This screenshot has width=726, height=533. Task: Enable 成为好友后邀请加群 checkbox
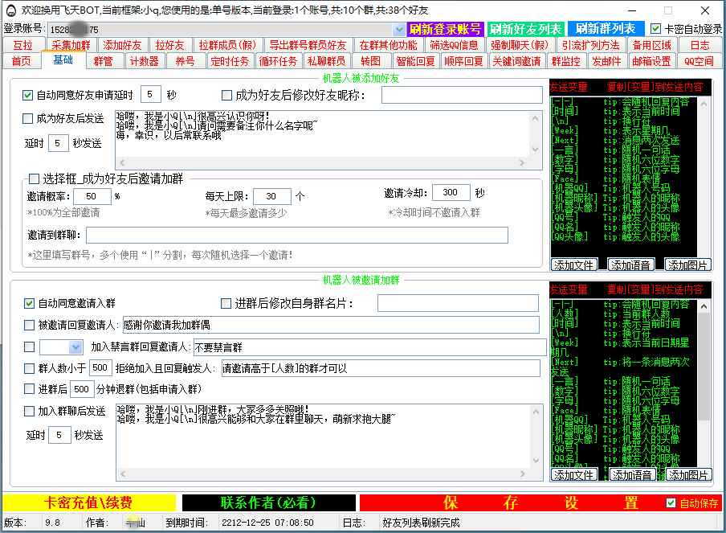[34, 178]
